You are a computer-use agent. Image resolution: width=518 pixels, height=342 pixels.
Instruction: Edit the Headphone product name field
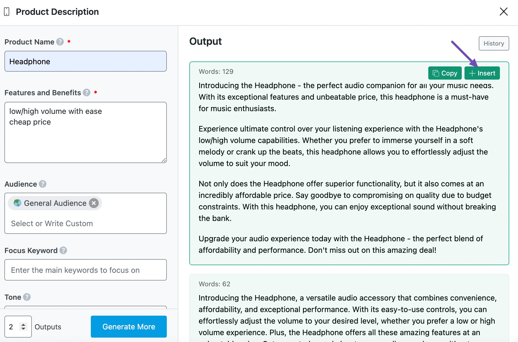pos(85,61)
